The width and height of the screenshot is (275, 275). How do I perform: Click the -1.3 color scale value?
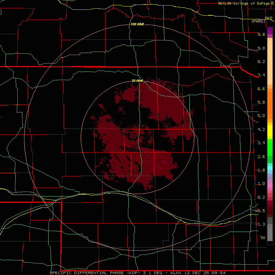click(260, 224)
